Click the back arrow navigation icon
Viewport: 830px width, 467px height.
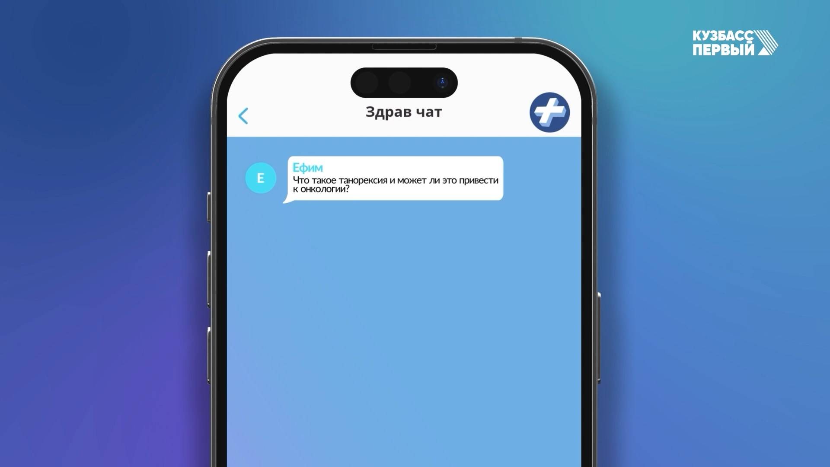coord(244,115)
